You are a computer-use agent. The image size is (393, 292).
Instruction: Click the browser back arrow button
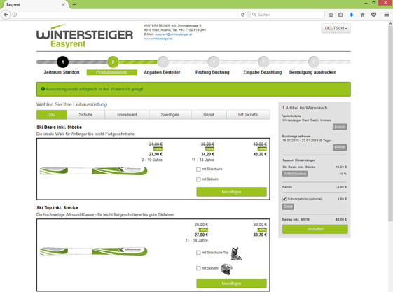tap(6, 15)
